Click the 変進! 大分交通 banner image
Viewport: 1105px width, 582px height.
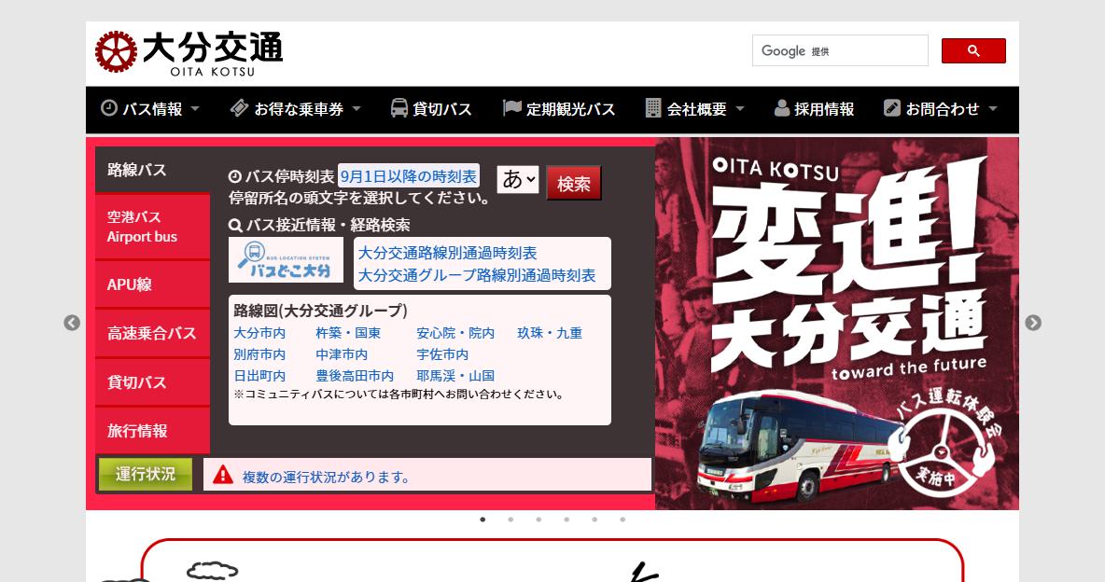pos(837,324)
